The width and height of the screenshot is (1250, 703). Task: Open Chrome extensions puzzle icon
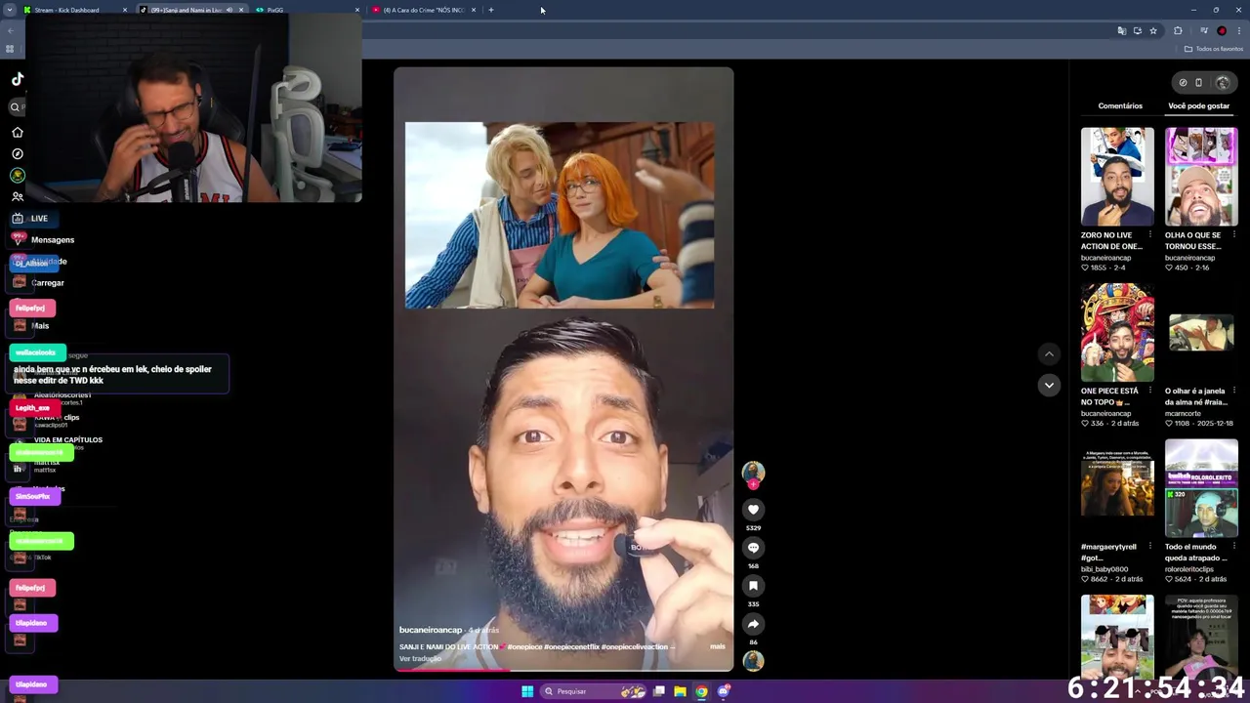1178,31
